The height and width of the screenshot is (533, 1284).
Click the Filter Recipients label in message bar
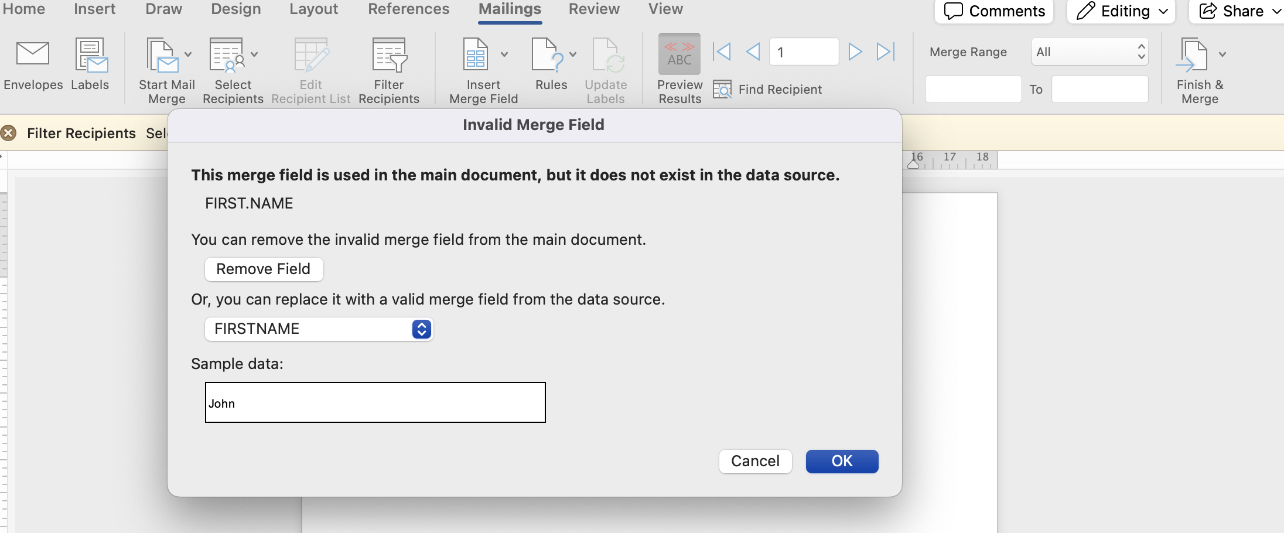[81, 133]
